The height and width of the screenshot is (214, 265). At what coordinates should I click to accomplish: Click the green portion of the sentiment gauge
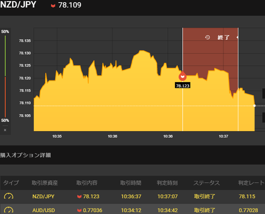pyautogui.click(x=5, y=56)
